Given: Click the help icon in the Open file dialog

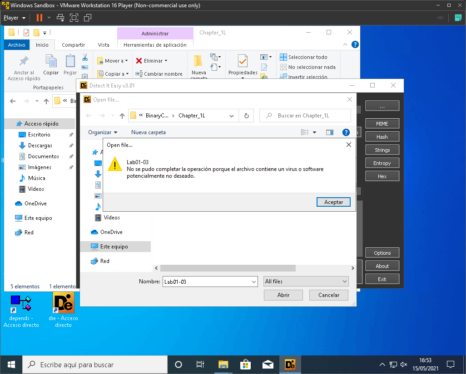Looking at the screenshot, I should point(346,132).
